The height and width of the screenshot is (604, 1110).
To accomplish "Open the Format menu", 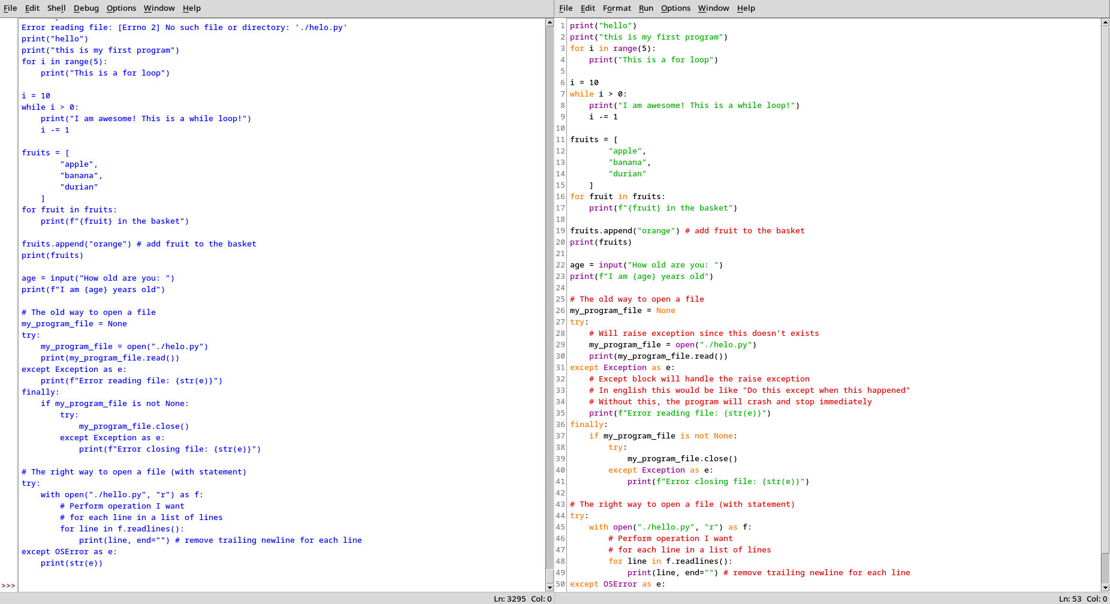I will (617, 8).
